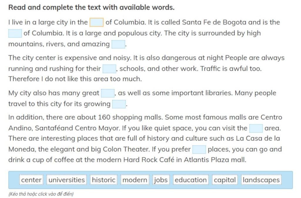This screenshot has height=198, width=301.
Task: Click the blank before 'of Columbia. It is called'
Action: coord(97,22)
